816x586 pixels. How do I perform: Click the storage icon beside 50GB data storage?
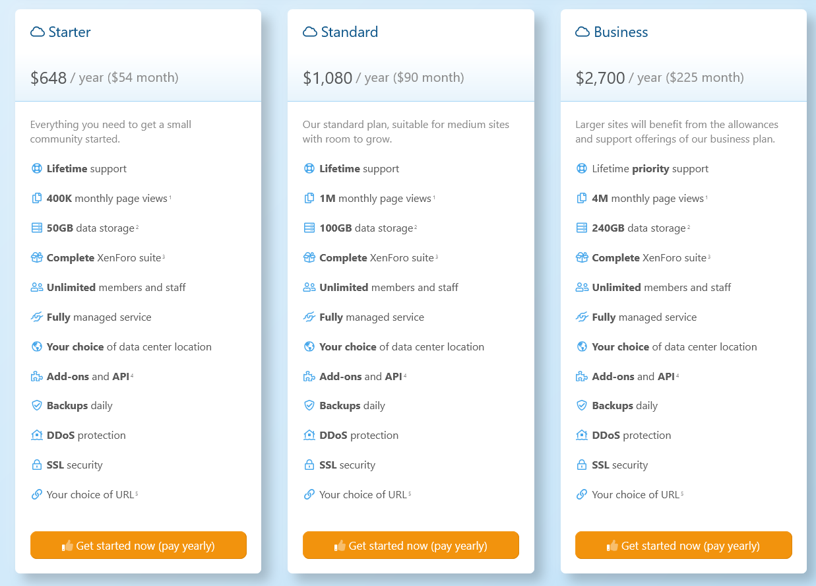coord(37,228)
